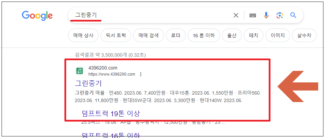Viewport: 325px width, 138px height.
Task: Start voice search with microphone icon
Action: click(x=266, y=15)
